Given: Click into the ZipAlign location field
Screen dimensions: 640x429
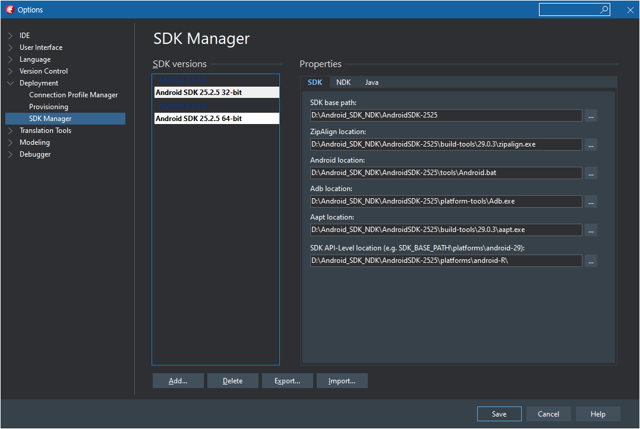Looking at the screenshot, I should point(446,144).
